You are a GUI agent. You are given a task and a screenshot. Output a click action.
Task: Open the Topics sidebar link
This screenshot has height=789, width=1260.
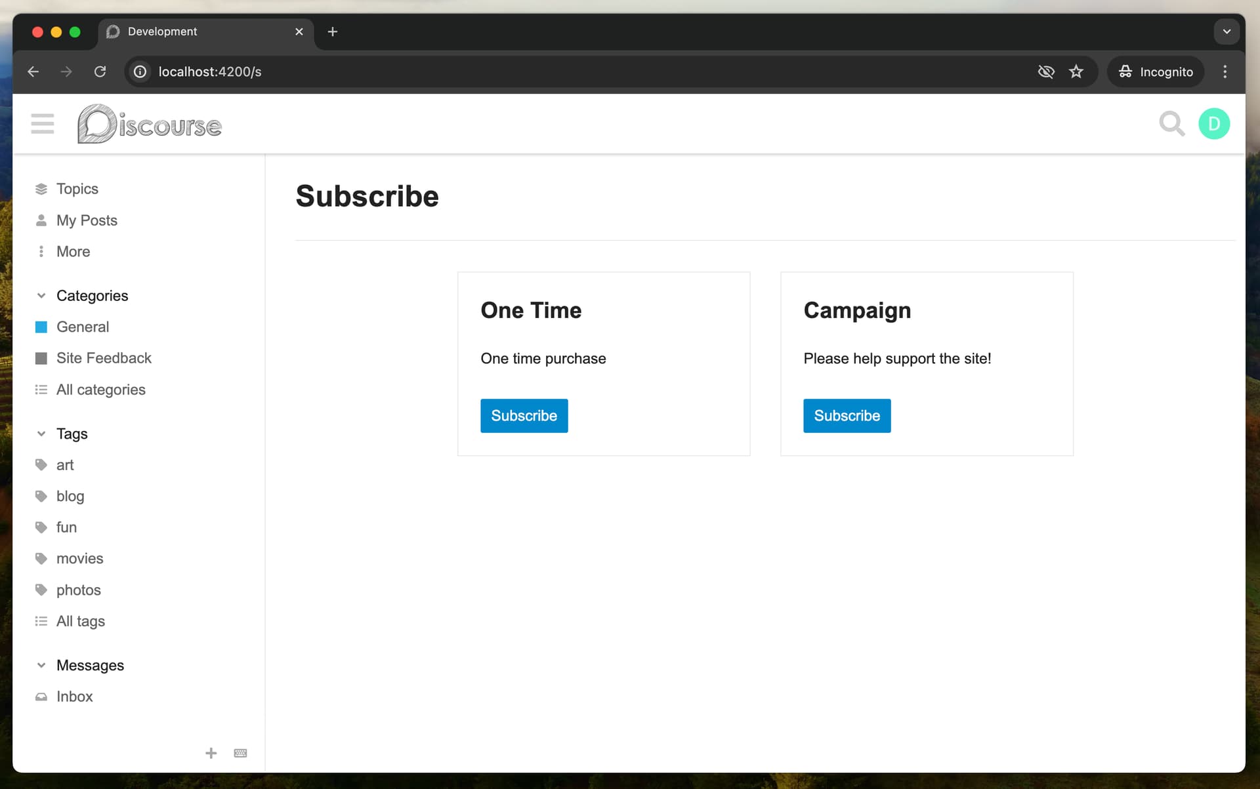coord(77,189)
